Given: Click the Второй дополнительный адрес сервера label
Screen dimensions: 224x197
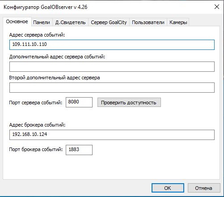Looking at the screenshot, I should pos(55,78).
